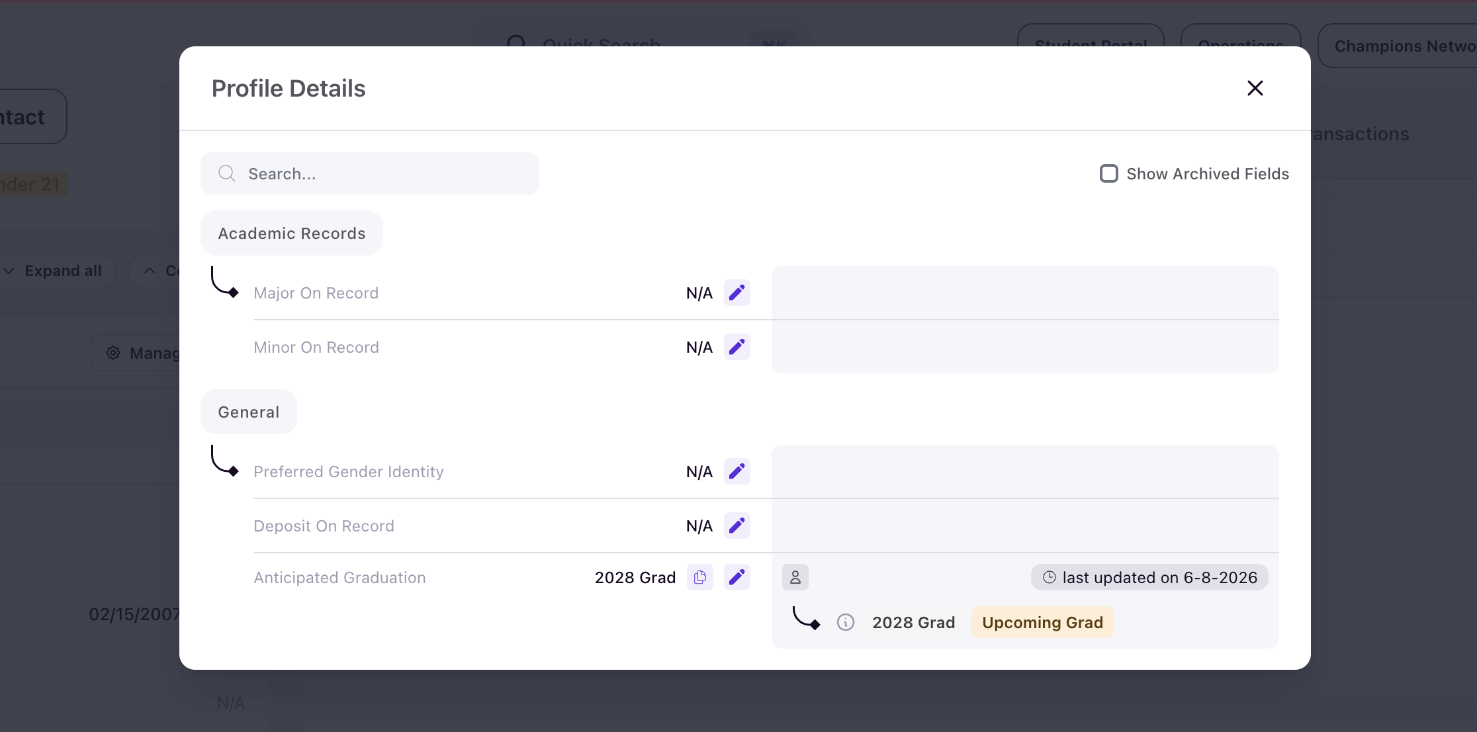Click the Profile Details title
This screenshot has width=1477, height=732.
click(288, 88)
